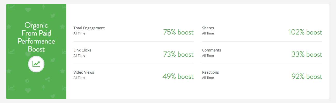Click All Time under Shares
Viewport: 336px width, 103px height.
208,33
